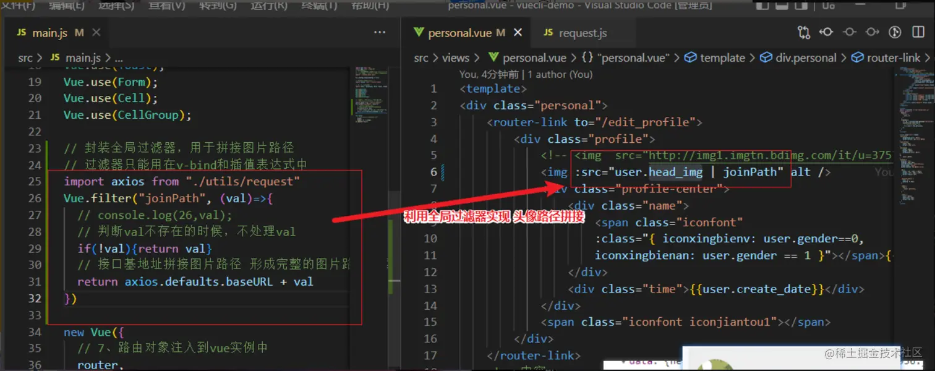Place cursor on Vue.use(Form); line
This screenshot has height=371, width=935.
click(x=111, y=82)
